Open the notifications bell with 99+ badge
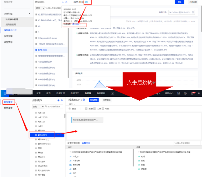 (x=192, y=93)
